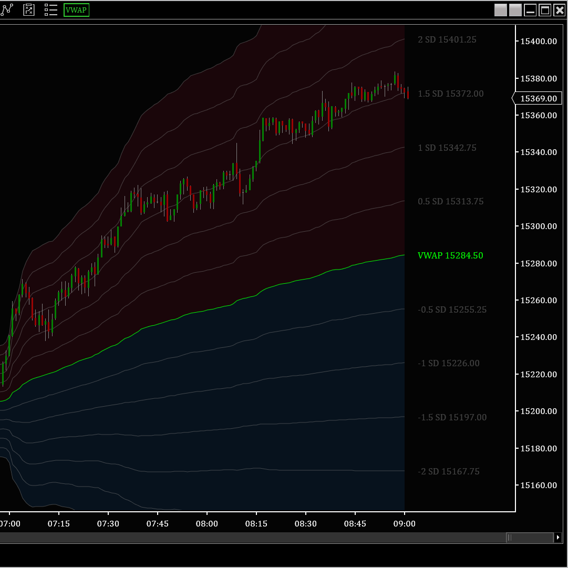Open the strategy clipboard icon
Screen dimensions: 568x568
point(29,9)
